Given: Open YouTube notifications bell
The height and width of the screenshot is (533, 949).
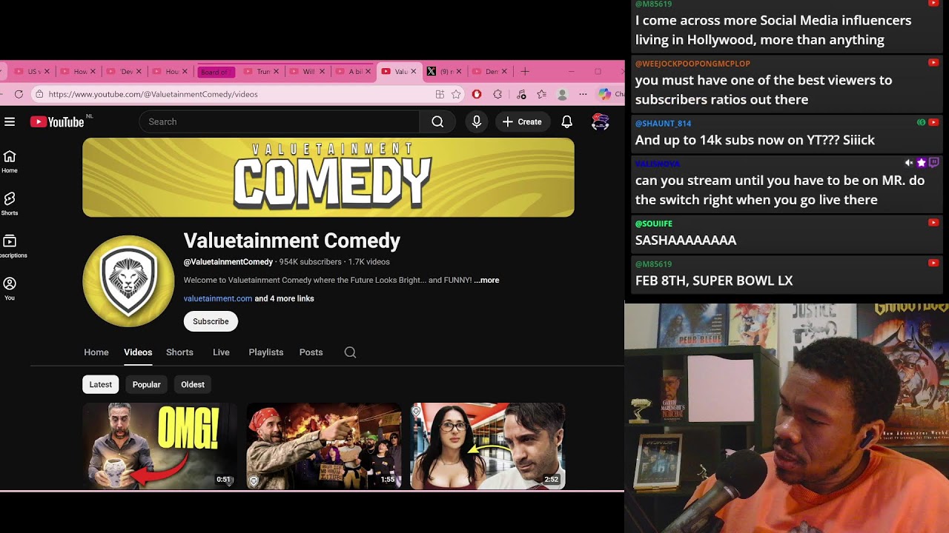Looking at the screenshot, I should coord(567,121).
